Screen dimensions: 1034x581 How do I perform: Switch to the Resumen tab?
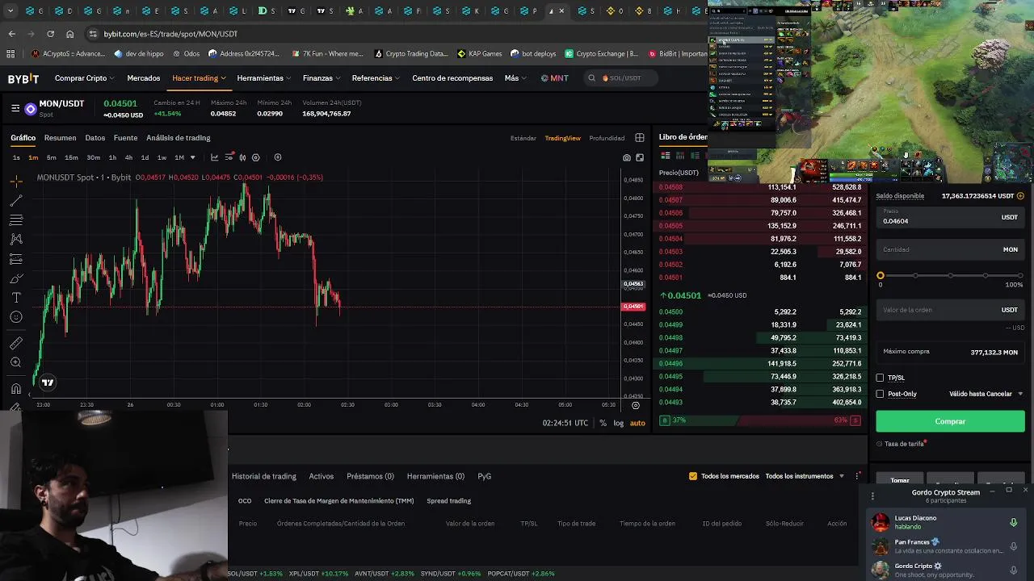[60, 138]
